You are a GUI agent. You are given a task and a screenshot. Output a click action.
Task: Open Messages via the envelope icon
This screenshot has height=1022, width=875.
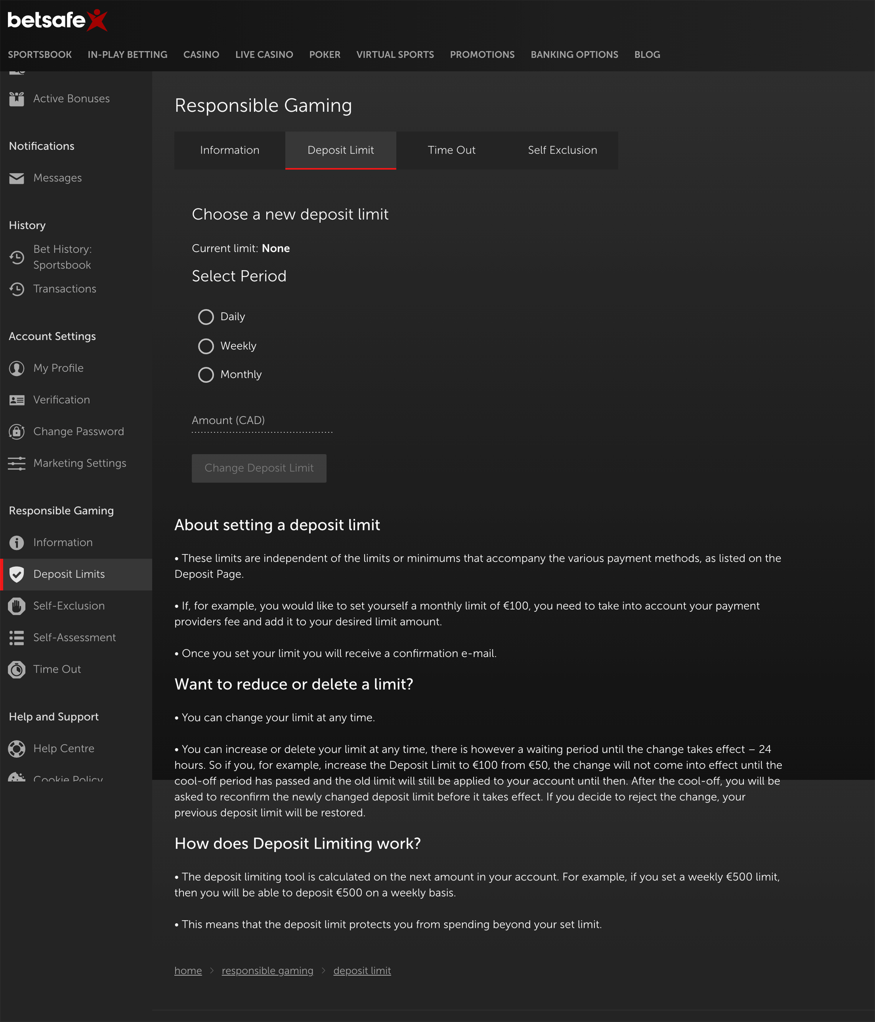pyautogui.click(x=16, y=178)
